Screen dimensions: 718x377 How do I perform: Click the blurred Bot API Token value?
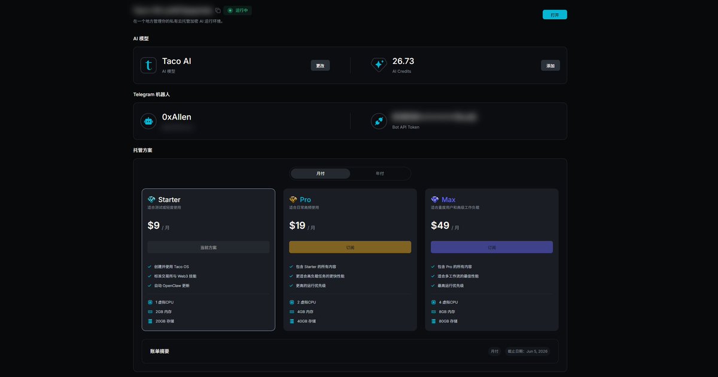(x=434, y=117)
